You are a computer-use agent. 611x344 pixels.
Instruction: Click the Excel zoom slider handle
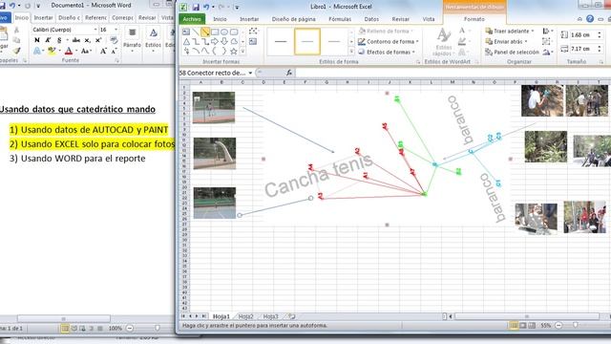(x=576, y=325)
